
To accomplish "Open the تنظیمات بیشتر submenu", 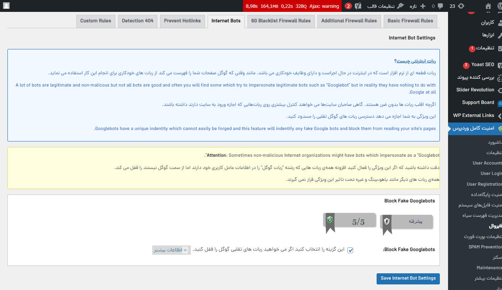I will tap(488, 278).
